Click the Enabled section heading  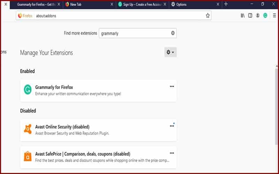28,71
